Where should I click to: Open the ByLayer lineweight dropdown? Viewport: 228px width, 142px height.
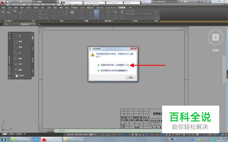click(x=114, y=2)
